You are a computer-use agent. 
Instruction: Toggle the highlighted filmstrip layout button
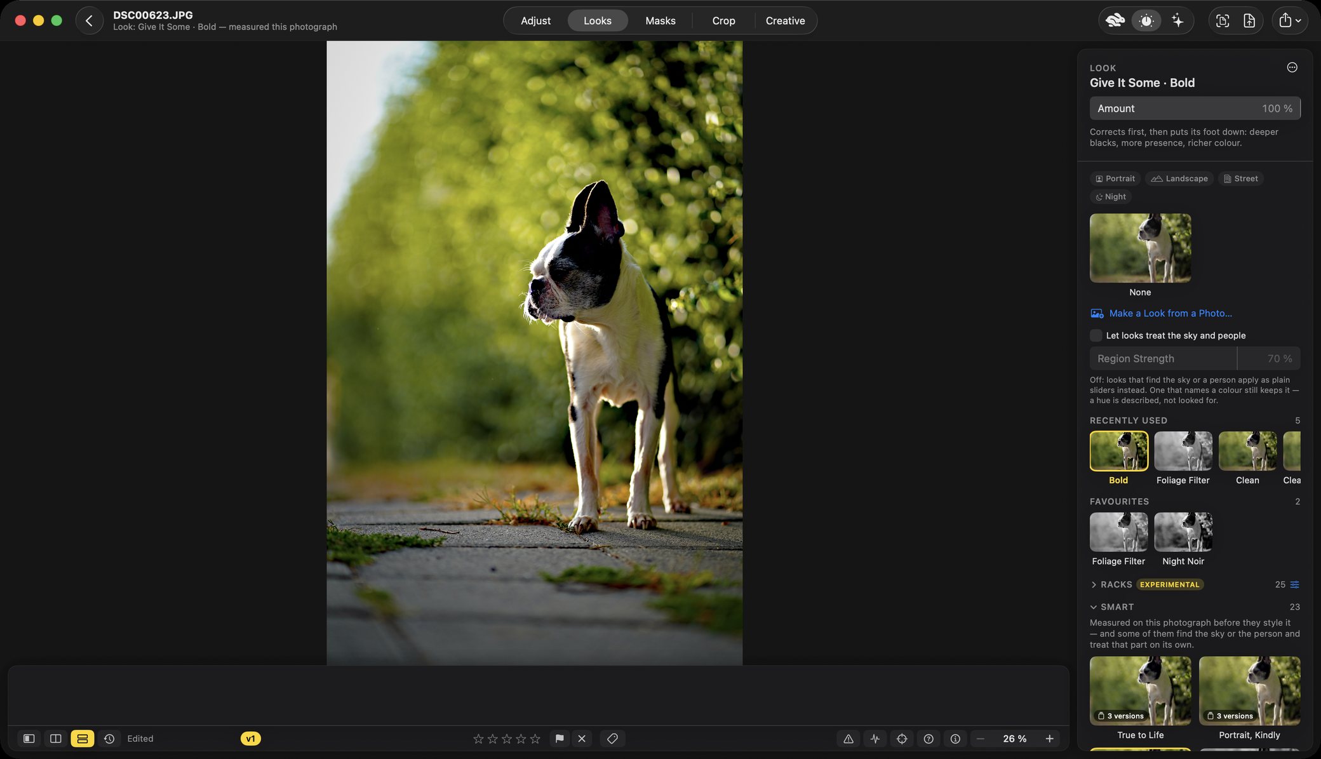pos(83,739)
